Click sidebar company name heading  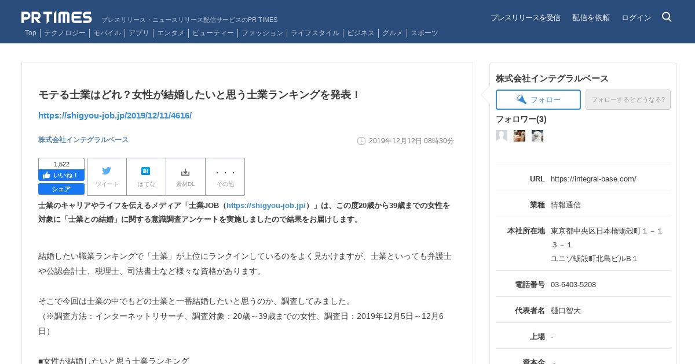552,79
